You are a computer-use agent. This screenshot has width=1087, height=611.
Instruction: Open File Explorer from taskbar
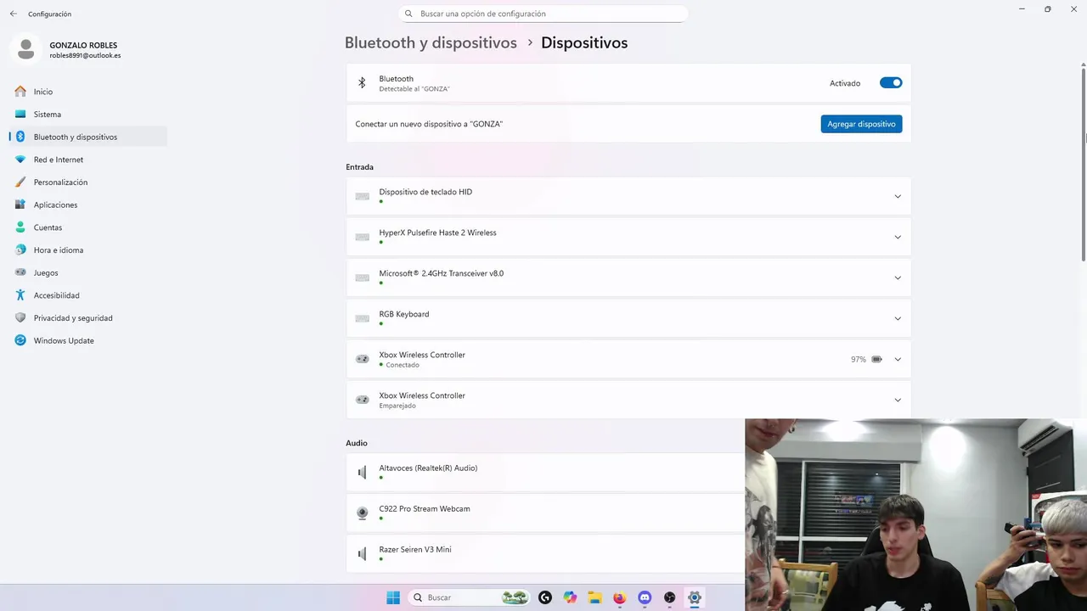pos(594,597)
